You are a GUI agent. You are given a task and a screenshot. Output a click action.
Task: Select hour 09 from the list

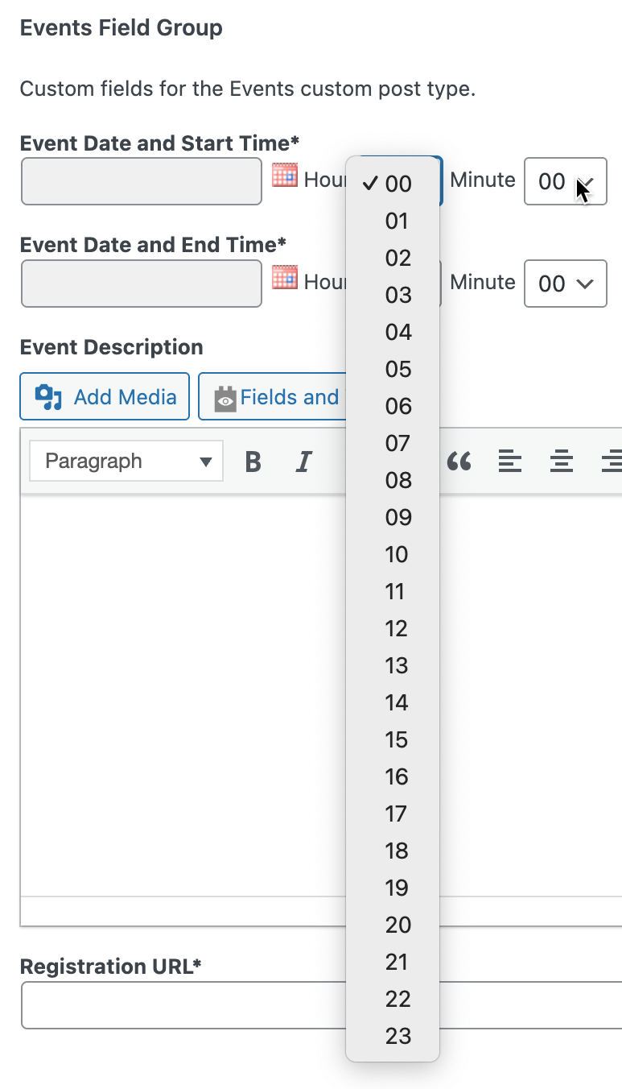[x=398, y=517]
